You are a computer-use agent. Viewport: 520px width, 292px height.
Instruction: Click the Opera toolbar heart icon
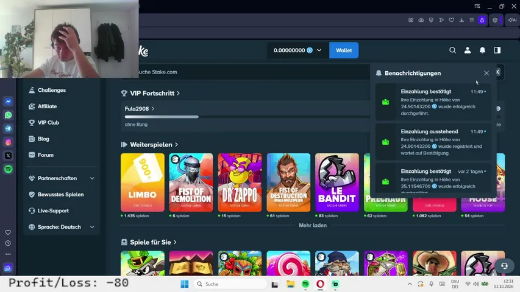[x=451, y=20]
